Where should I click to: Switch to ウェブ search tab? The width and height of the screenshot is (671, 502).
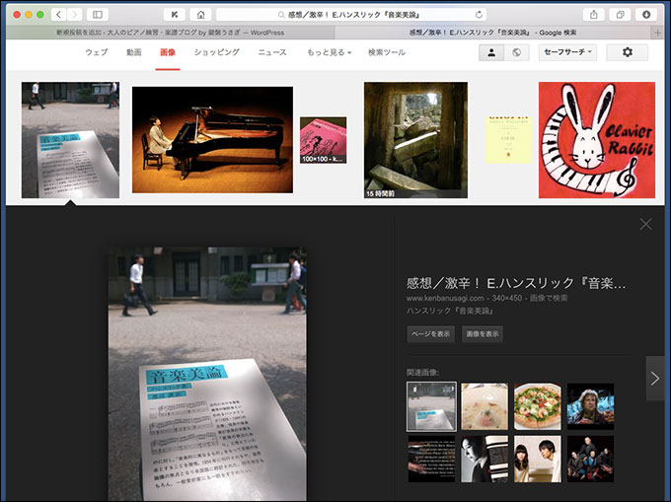97,52
